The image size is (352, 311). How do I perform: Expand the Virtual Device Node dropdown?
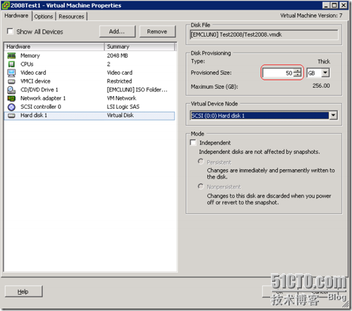(333, 115)
